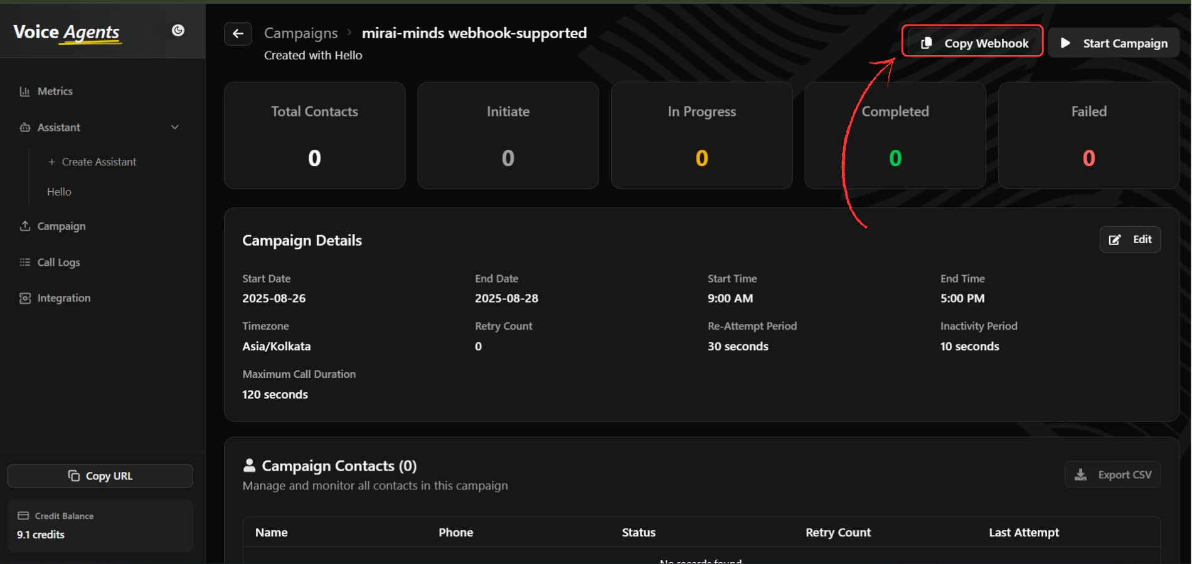Open Call Logs from the sidebar menu
The height and width of the screenshot is (564, 1192).
[x=58, y=262]
